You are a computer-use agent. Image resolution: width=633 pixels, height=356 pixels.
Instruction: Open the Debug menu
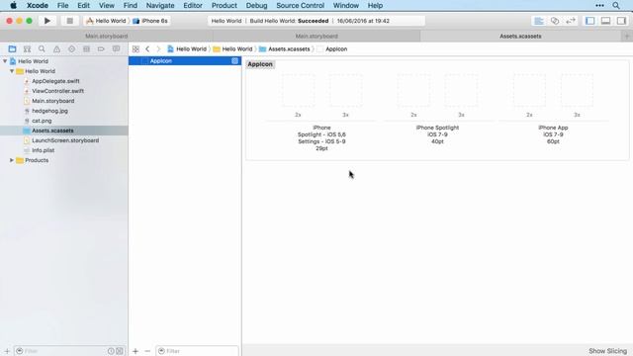click(x=256, y=5)
